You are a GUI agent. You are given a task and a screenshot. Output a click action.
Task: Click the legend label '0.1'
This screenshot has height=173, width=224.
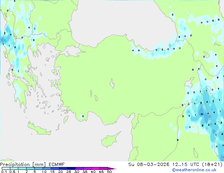click(x=4, y=172)
